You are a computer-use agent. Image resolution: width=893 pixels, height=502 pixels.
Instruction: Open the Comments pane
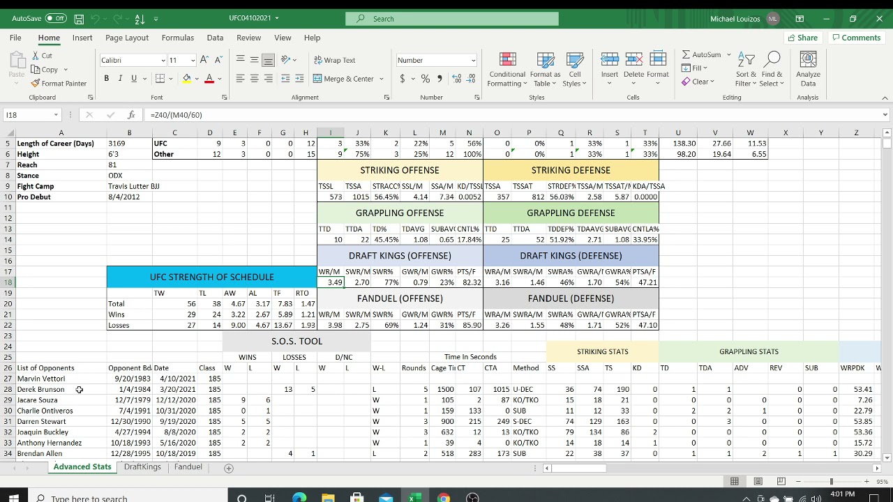pyautogui.click(x=855, y=38)
